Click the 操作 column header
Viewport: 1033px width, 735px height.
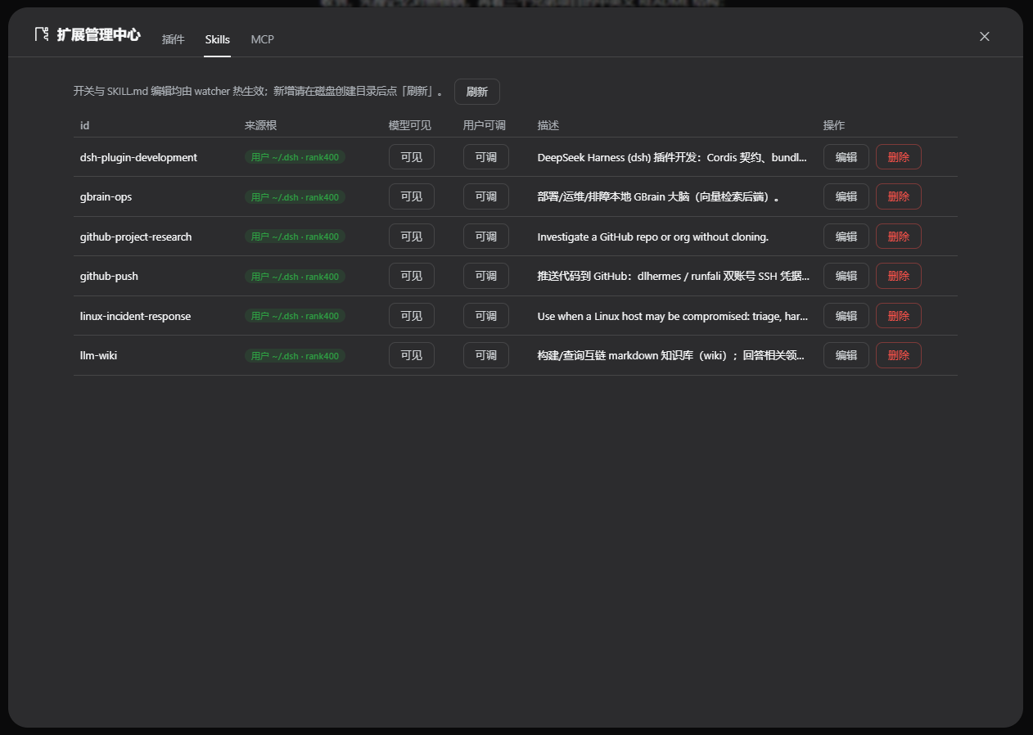pos(834,125)
